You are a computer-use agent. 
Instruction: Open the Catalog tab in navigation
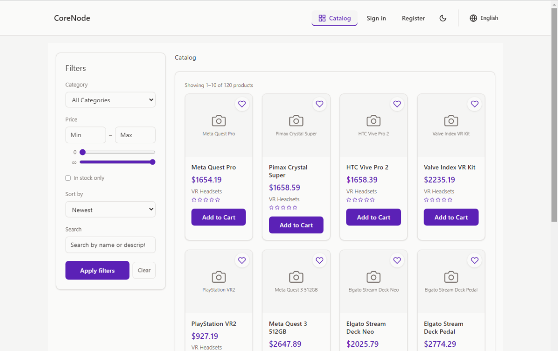334,18
